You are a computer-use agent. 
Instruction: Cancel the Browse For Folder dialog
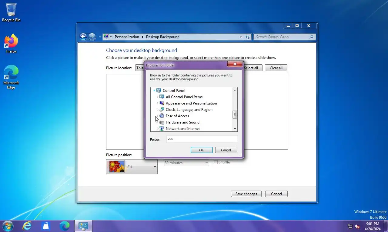click(226, 150)
